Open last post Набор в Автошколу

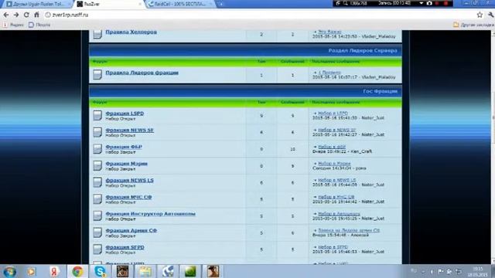[x=339, y=214]
